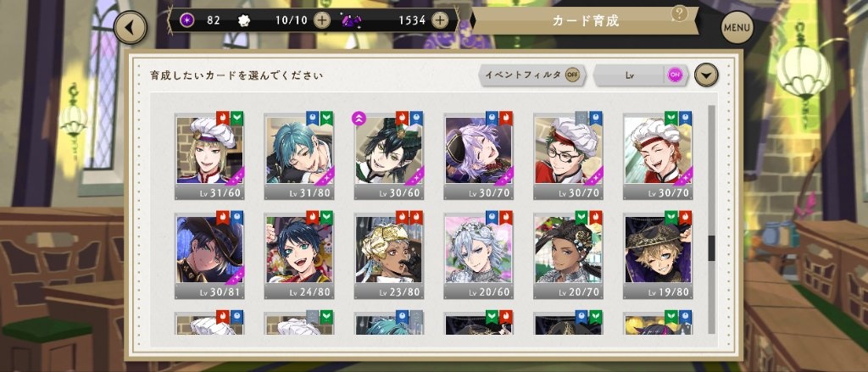This screenshot has height=372, width=868.
Task: Tap the purple double-chevron badge on Lv 30/60 card
Action: click(359, 119)
